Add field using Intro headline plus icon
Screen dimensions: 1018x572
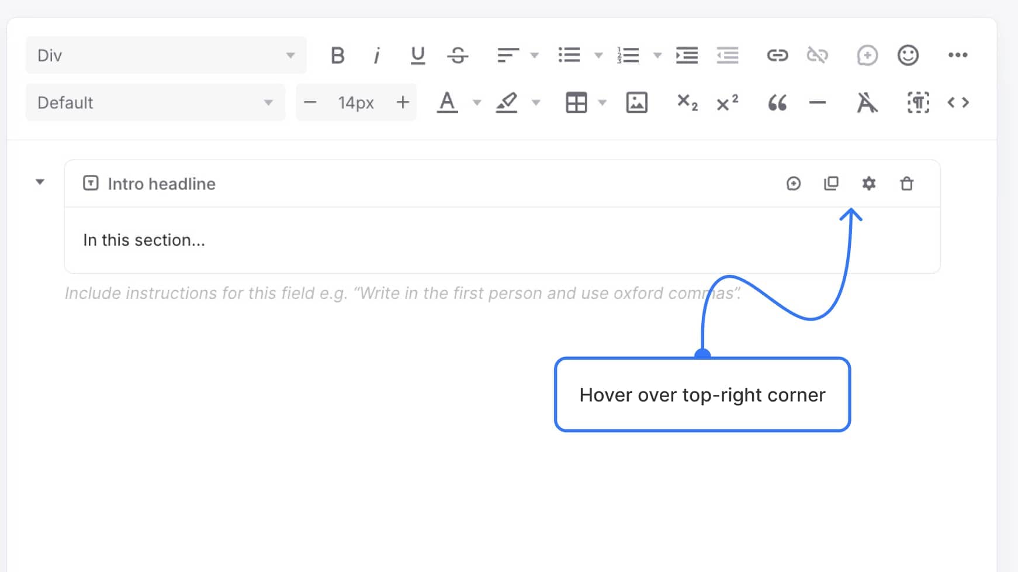tap(794, 184)
